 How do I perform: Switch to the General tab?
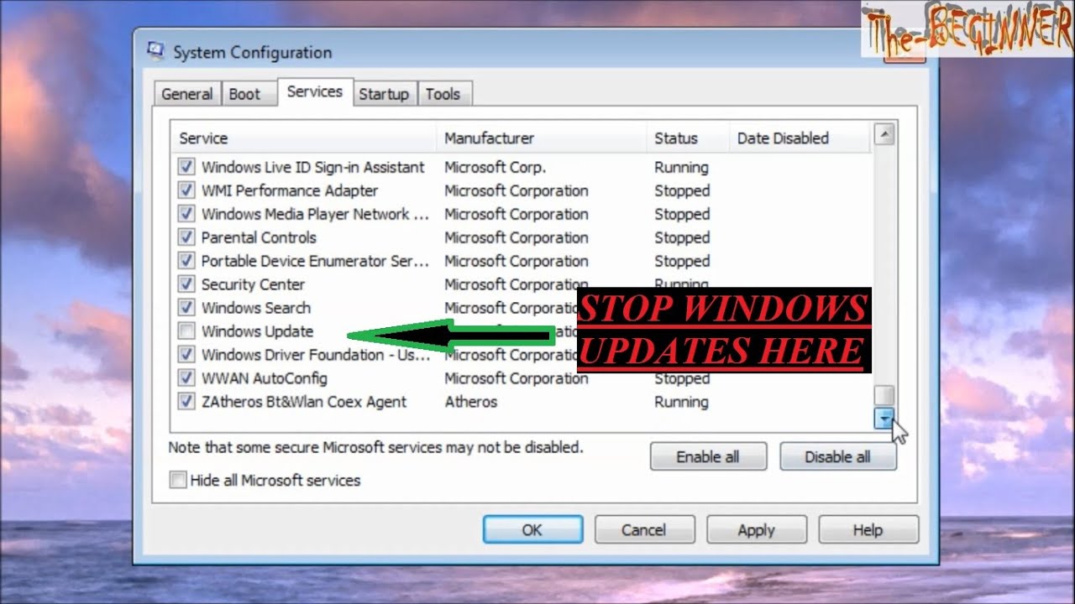point(187,94)
